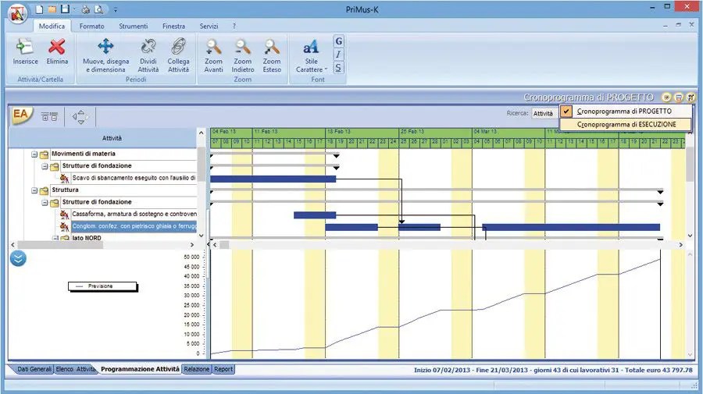Collapse the Movimenti di materia folder
703x394 pixels.
point(34,154)
